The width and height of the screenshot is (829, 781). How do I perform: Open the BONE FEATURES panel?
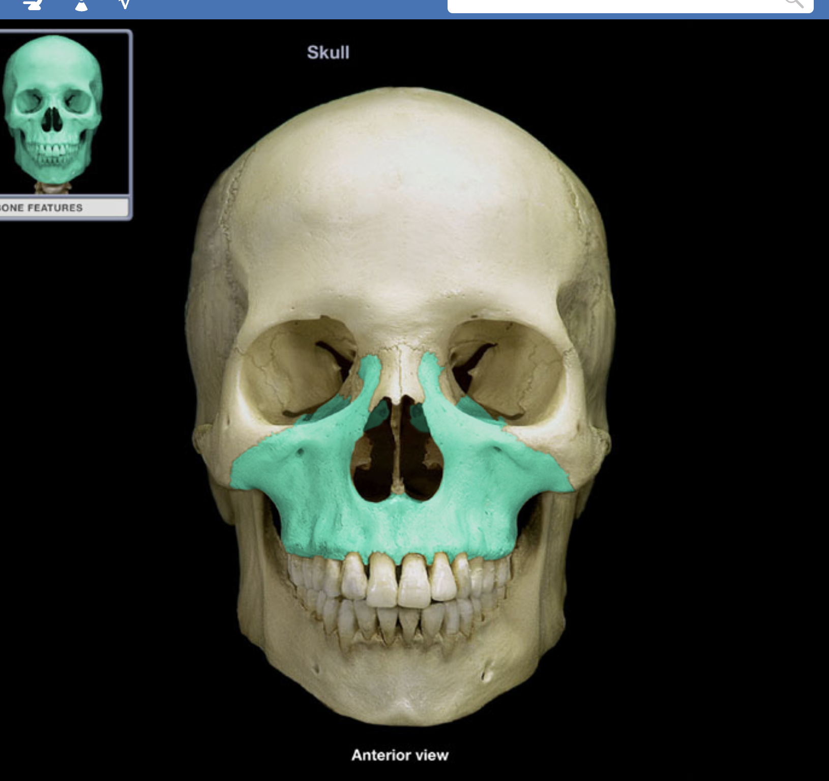point(61,207)
